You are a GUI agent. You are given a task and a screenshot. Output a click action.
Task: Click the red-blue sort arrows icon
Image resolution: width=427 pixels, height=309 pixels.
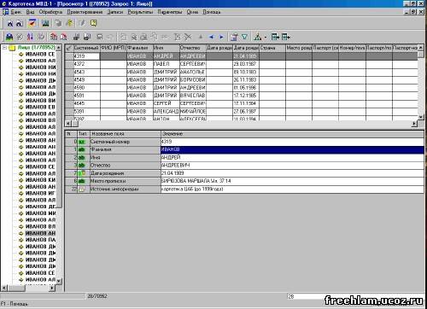click(x=30, y=37)
